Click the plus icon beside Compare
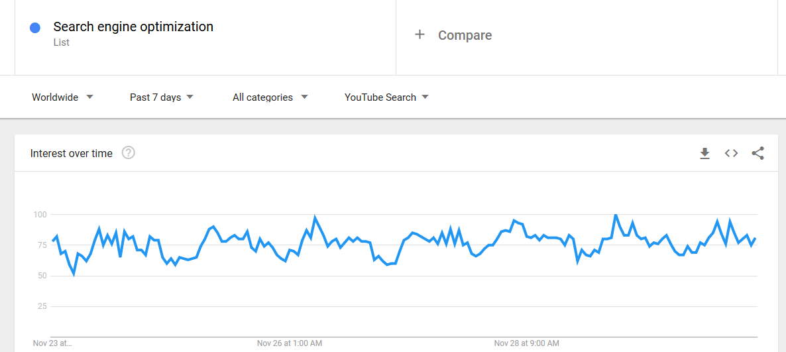Screen dimensions: 786x352 point(420,34)
